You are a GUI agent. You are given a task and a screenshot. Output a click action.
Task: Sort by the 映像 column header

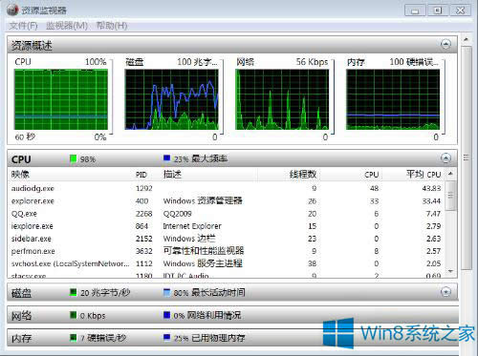(20, 175)
